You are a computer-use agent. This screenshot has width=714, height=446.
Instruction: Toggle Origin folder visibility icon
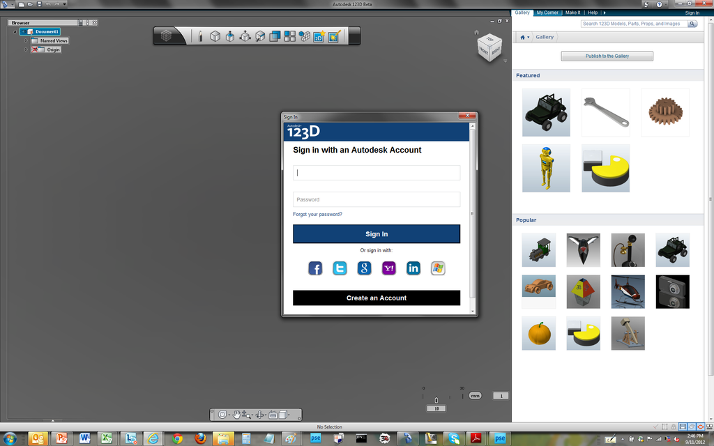point(34,49)
